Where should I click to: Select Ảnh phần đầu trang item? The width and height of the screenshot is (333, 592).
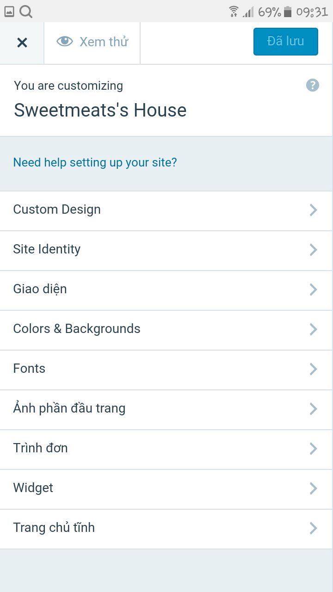[166, 410]
